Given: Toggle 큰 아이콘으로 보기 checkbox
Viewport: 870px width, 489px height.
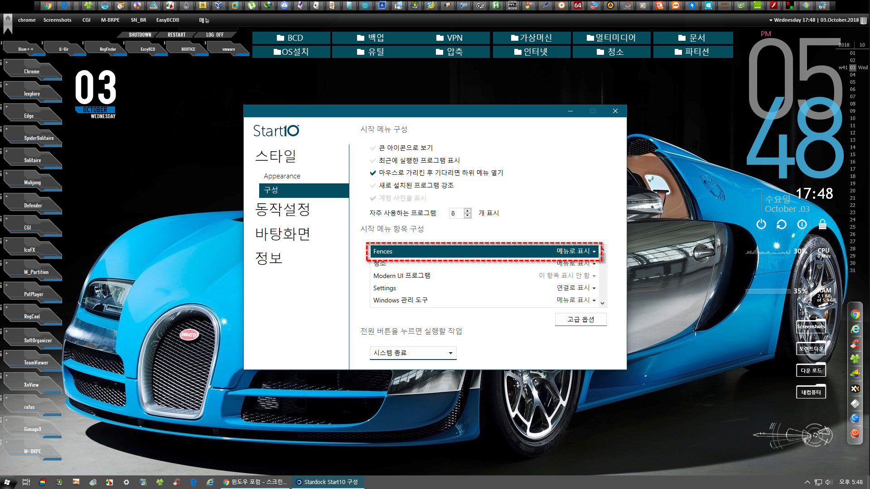Looking at the screenshot, I should tap(373, 148).
